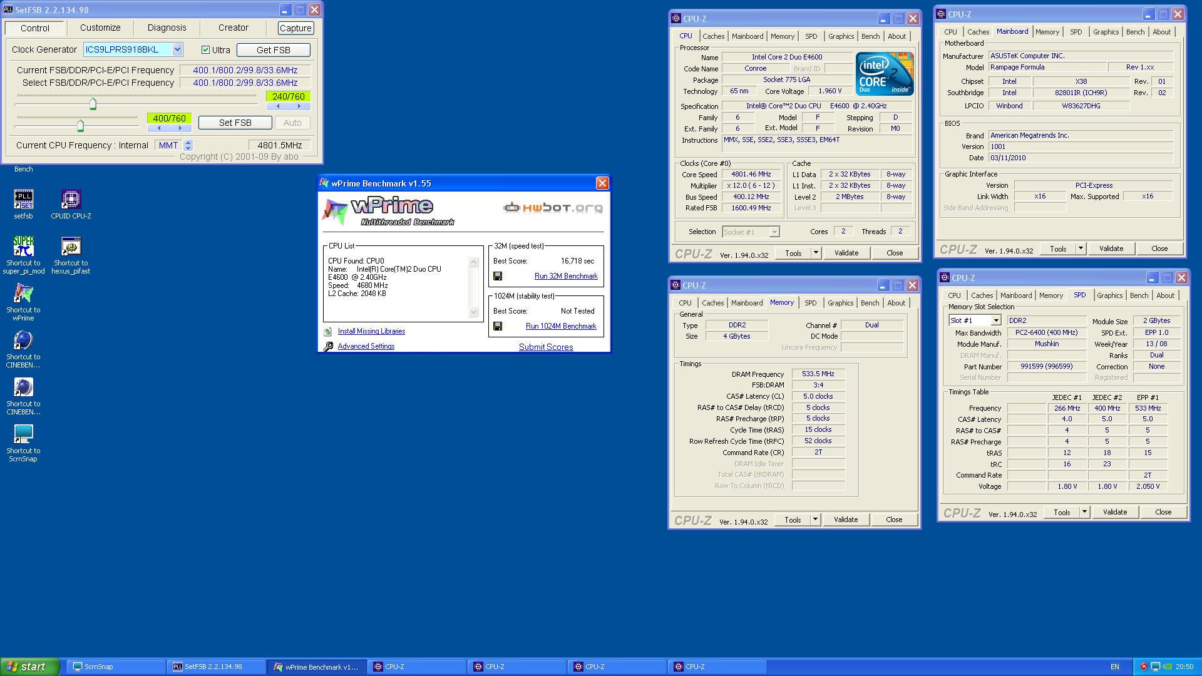Click the wPrime Best Score 16,718 sec
The height and width of the screenshot is (676, 1202).
click(x=577, y=261)
